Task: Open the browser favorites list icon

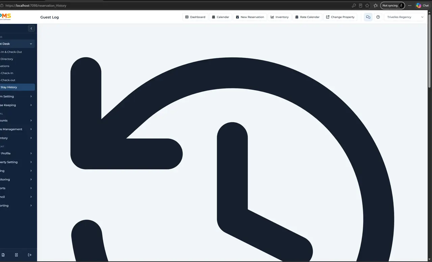Action: 376,5
